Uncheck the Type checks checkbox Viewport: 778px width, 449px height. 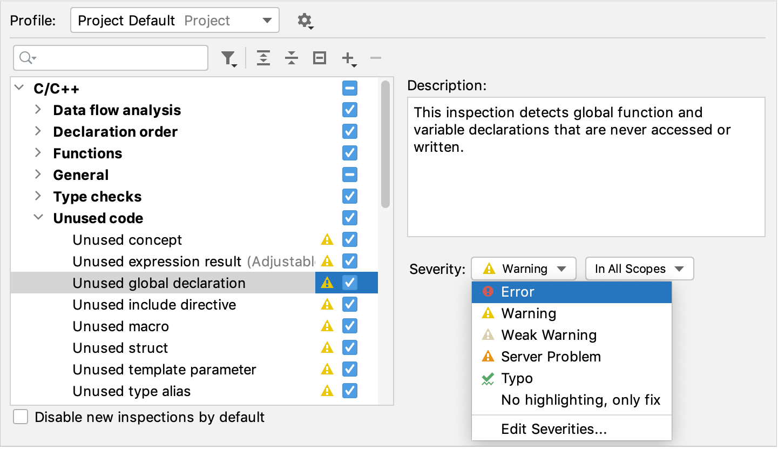tap(350, 196)
